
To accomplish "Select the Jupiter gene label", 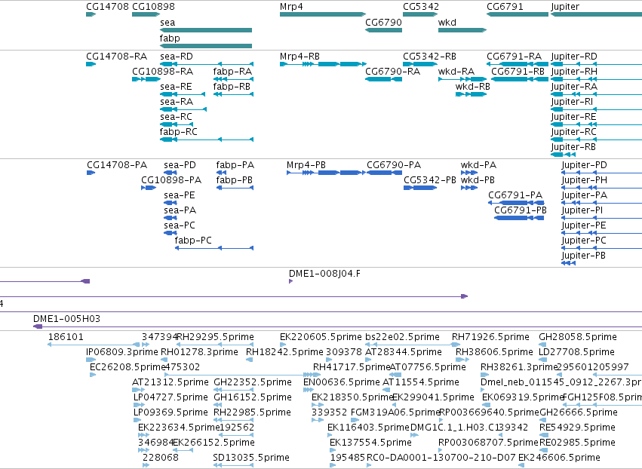I will coord(565,7).
